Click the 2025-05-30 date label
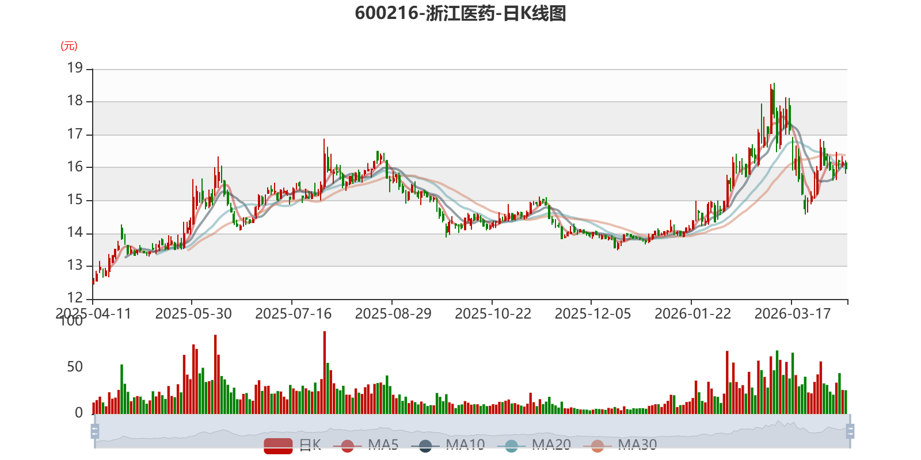 point(193,314)
